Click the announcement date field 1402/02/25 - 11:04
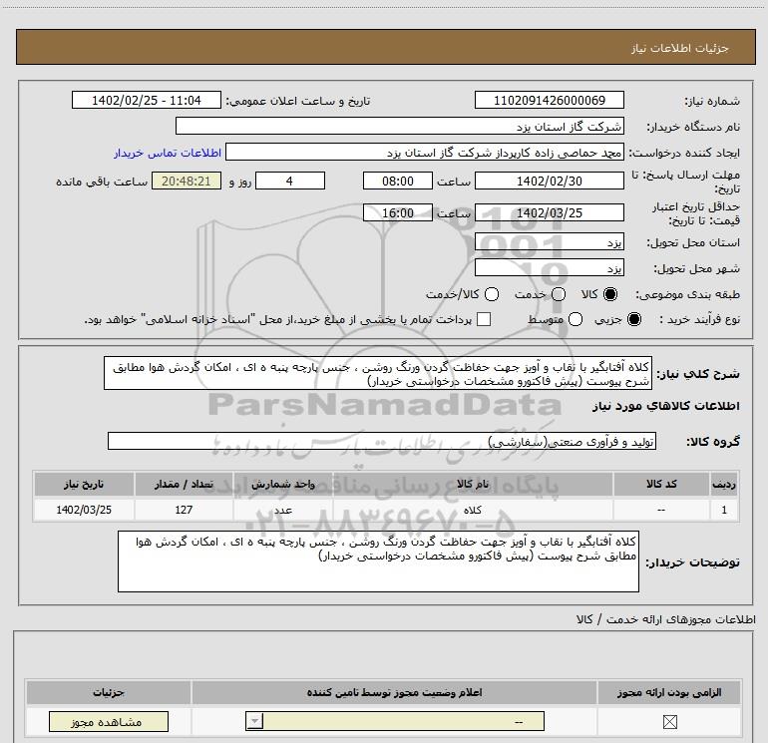The height and width of the screenshot is (743, 768). point(147,100)
